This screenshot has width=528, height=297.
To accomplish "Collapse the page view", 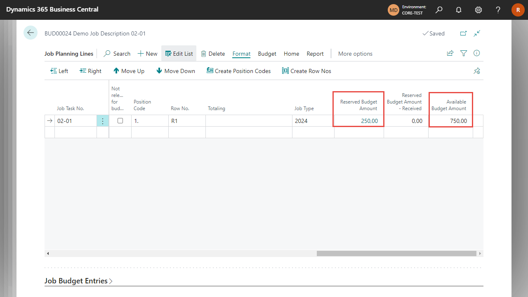I will [x=477, y=33].
